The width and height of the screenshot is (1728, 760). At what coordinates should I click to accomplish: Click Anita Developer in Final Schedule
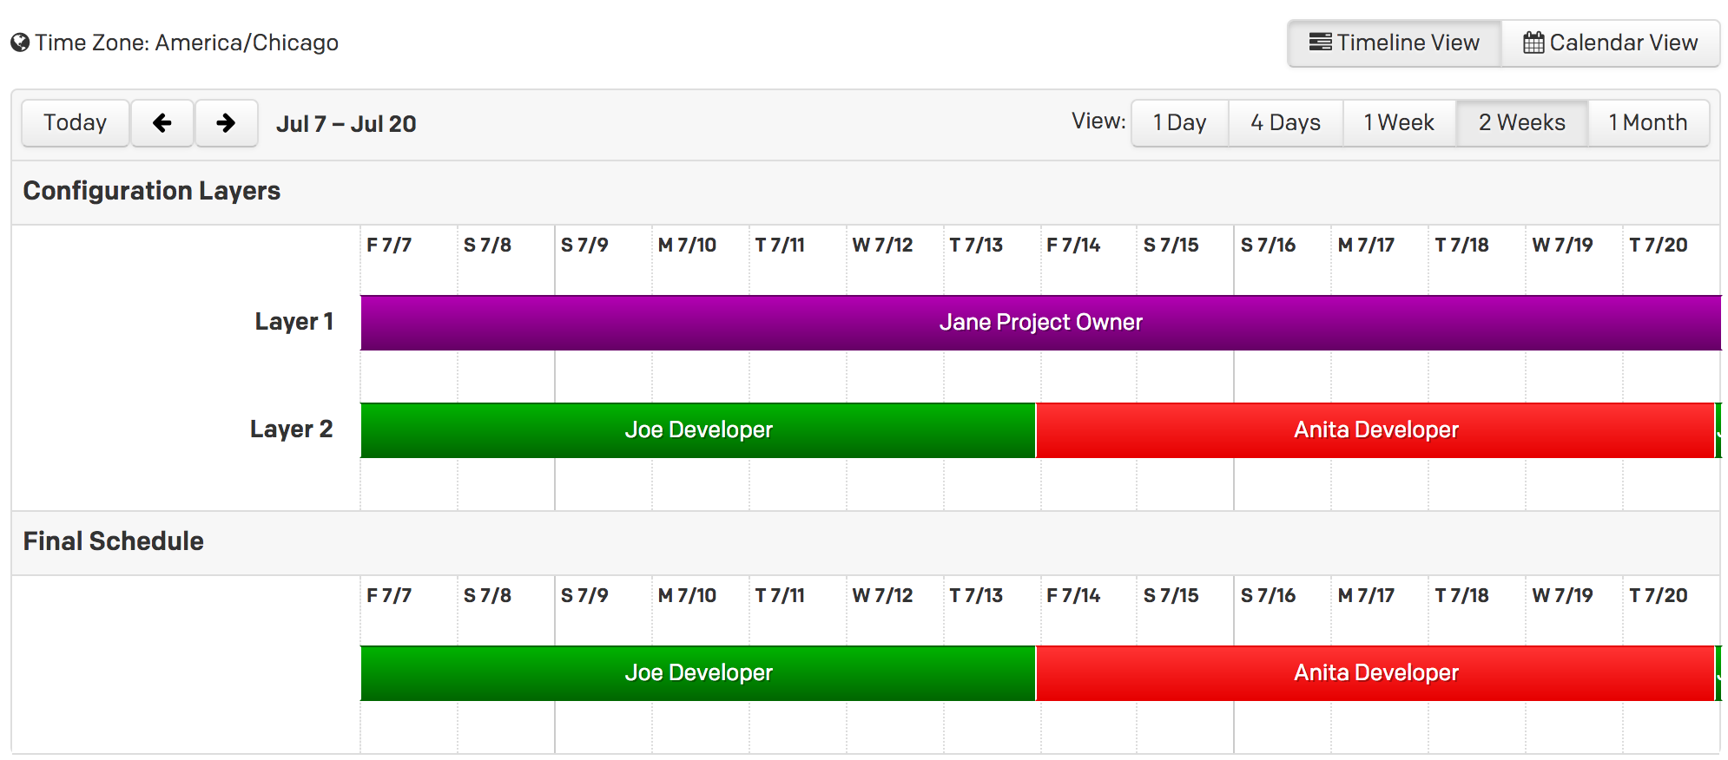click(1375, 673)
